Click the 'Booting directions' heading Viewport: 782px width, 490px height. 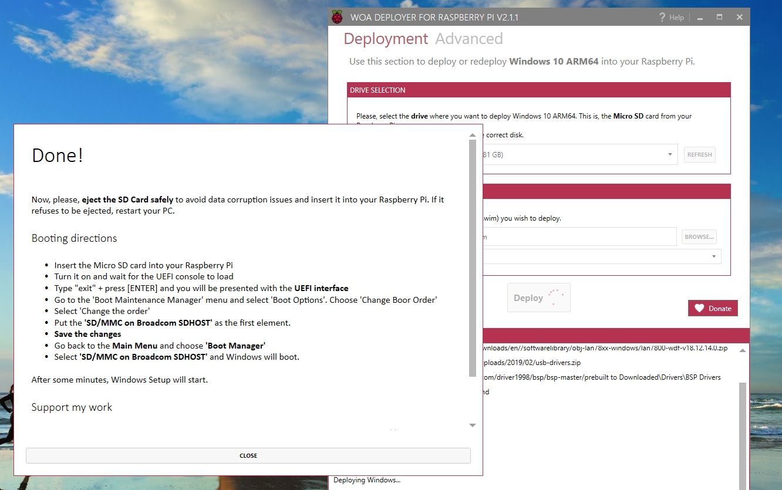(x=74, y=238)
